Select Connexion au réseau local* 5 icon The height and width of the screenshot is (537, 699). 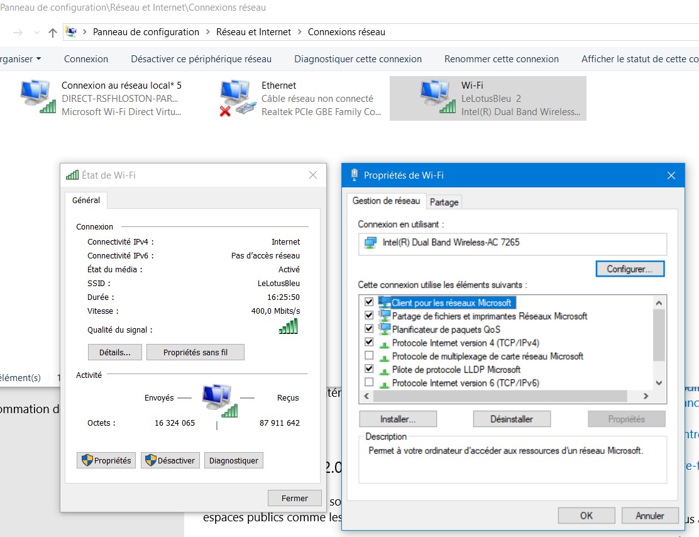click(38, 98)
